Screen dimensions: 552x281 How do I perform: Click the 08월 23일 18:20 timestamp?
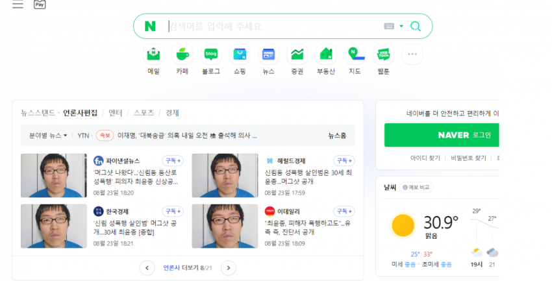click(x=114, y=193)
